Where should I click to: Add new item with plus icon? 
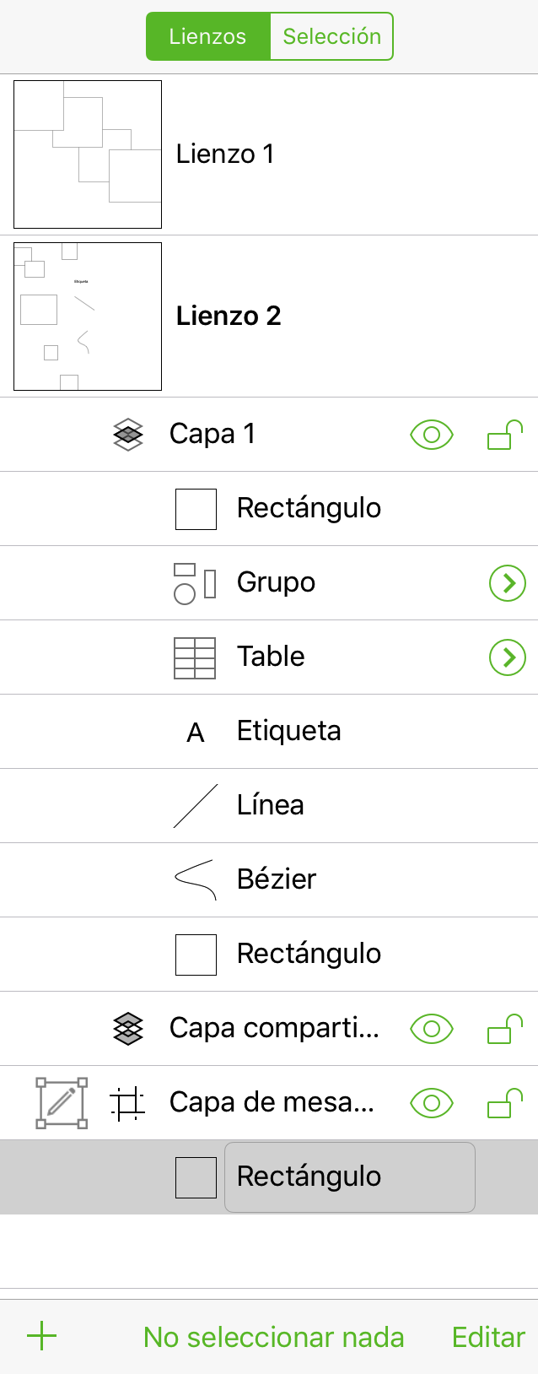coord(42,1336)
